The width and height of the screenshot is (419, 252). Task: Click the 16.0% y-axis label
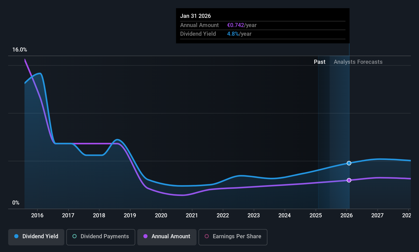[20, 50]
